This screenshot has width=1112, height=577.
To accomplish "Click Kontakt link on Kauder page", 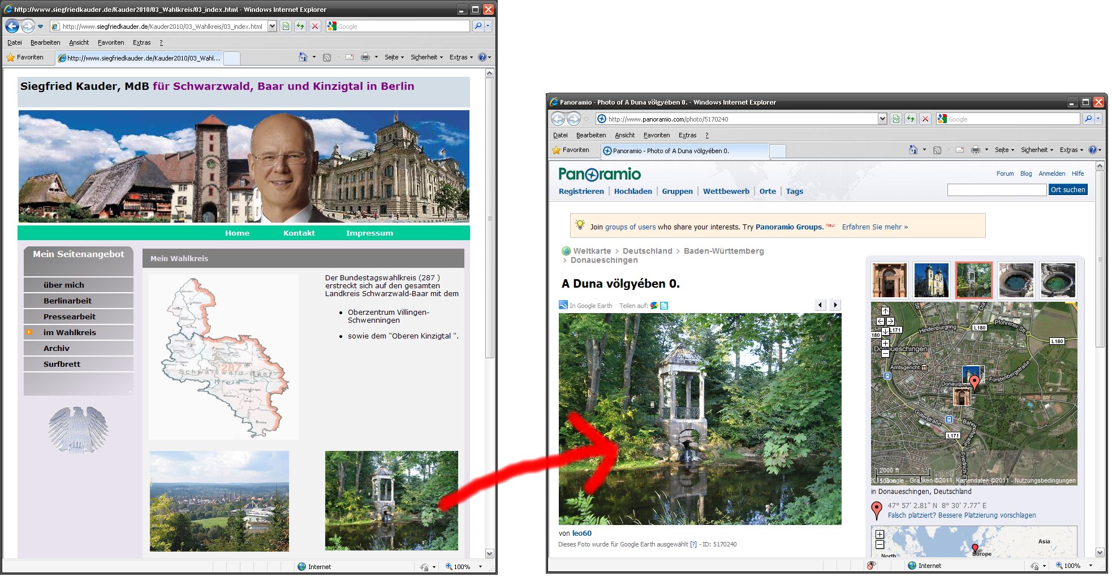I will pyautogui.click(x=299, y=233).
